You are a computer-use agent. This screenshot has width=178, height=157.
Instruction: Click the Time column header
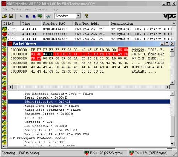coord(31,23)
